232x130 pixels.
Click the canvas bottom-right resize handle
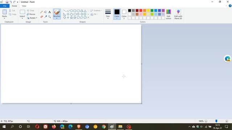click(x=142, y=104)
